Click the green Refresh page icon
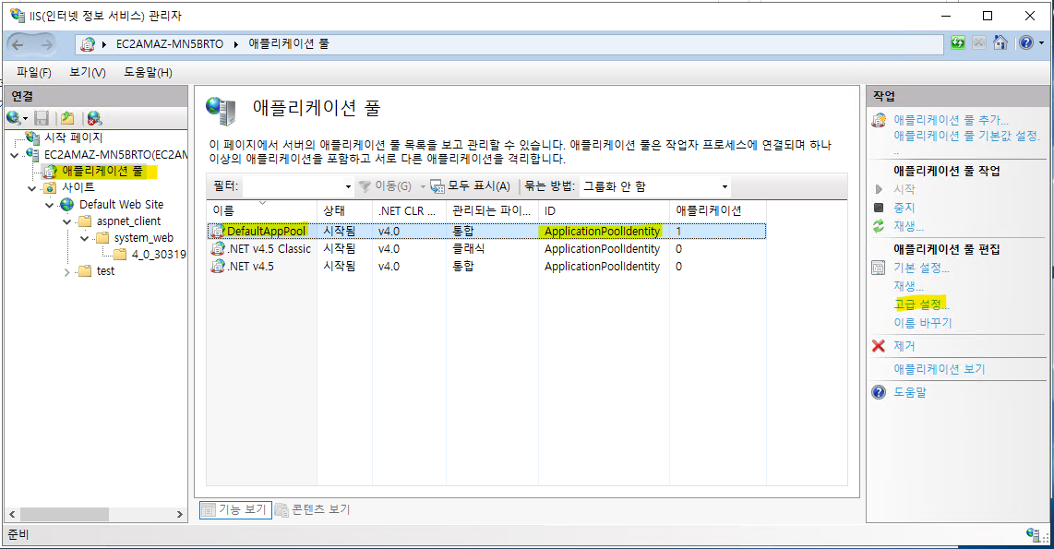 tap(958, 43)
